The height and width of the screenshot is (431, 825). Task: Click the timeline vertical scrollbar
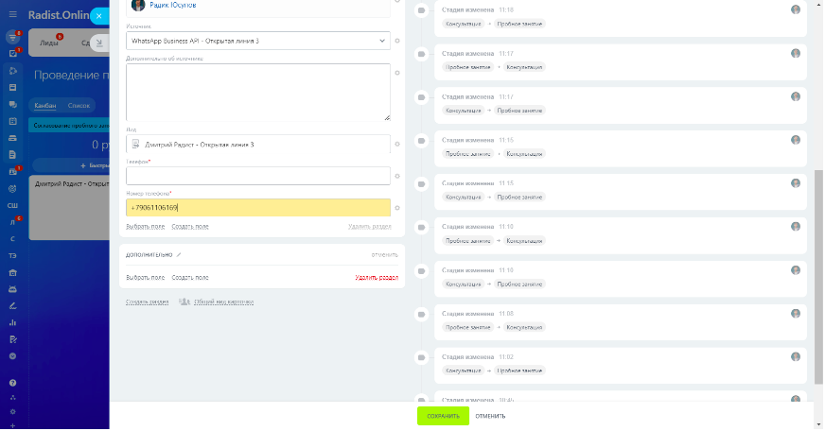[x=818, y=276]
